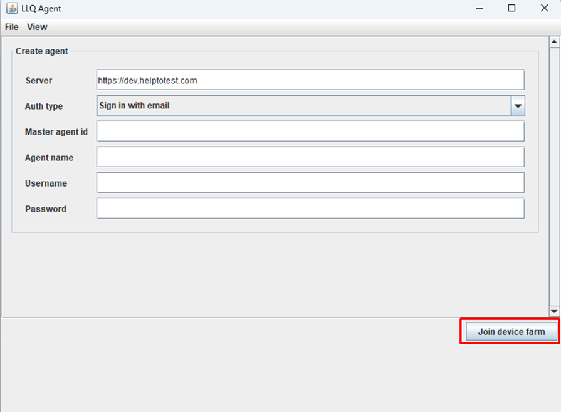This screenshot has height=412, width=561.
Task: Close the LLQ Agent window
Action: [x=544, y=9]
